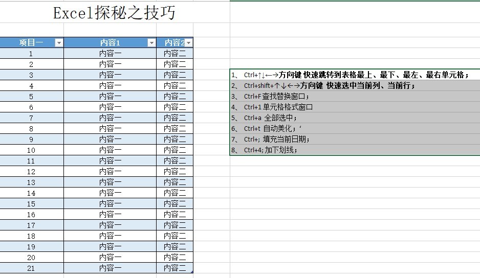Screen dimensions: 480x278
Task: Select the cell with number 5
Action: point(31,97)
